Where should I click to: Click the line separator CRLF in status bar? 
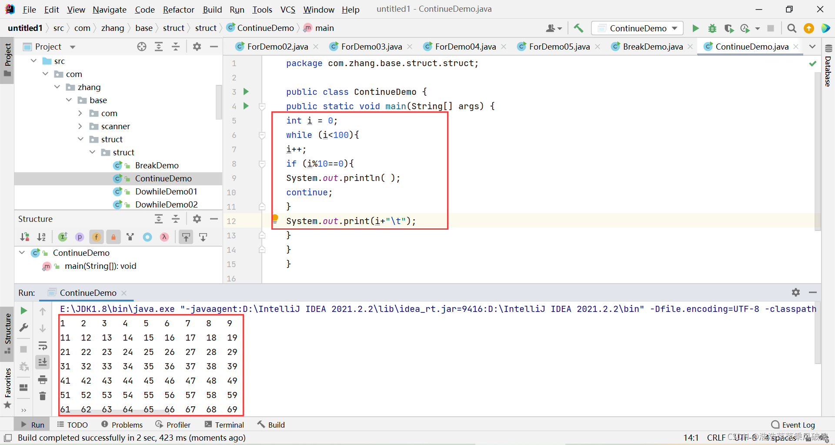tap(716, 438)
